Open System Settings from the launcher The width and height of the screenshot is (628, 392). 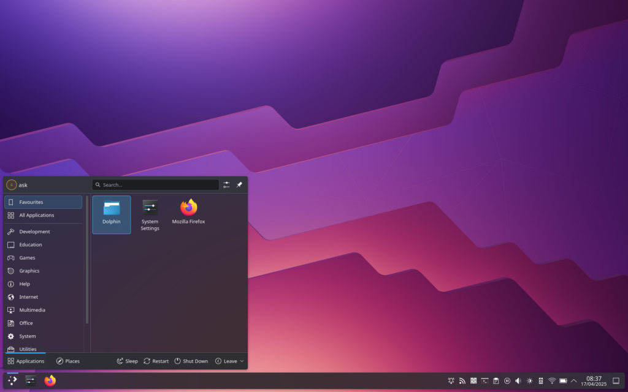pyautogui.click(x=150, y=213)
